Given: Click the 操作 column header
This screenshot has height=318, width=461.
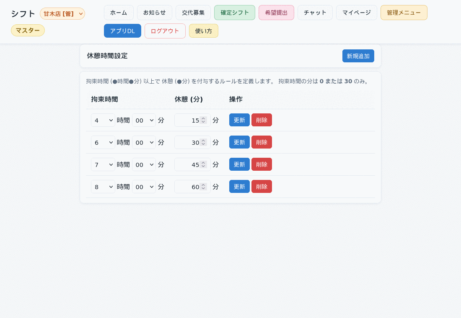Looking at the screenshot, I should pos(236,99).
